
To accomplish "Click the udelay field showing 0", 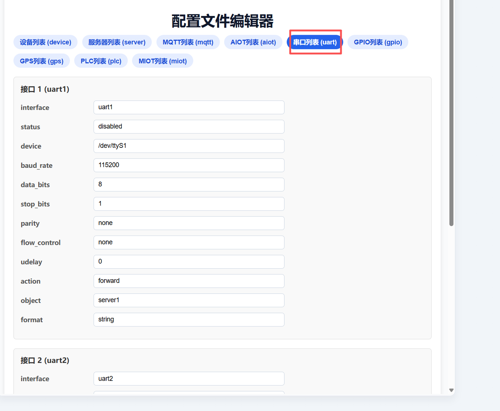I will coord(189,262).
